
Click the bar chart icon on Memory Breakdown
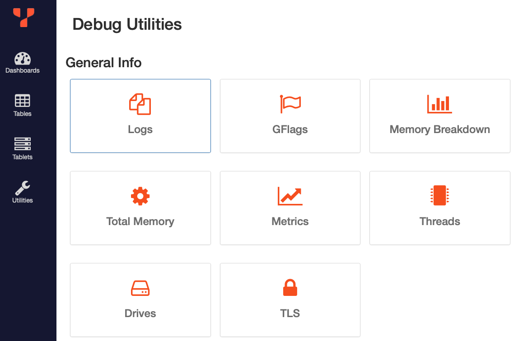point(439,104)
